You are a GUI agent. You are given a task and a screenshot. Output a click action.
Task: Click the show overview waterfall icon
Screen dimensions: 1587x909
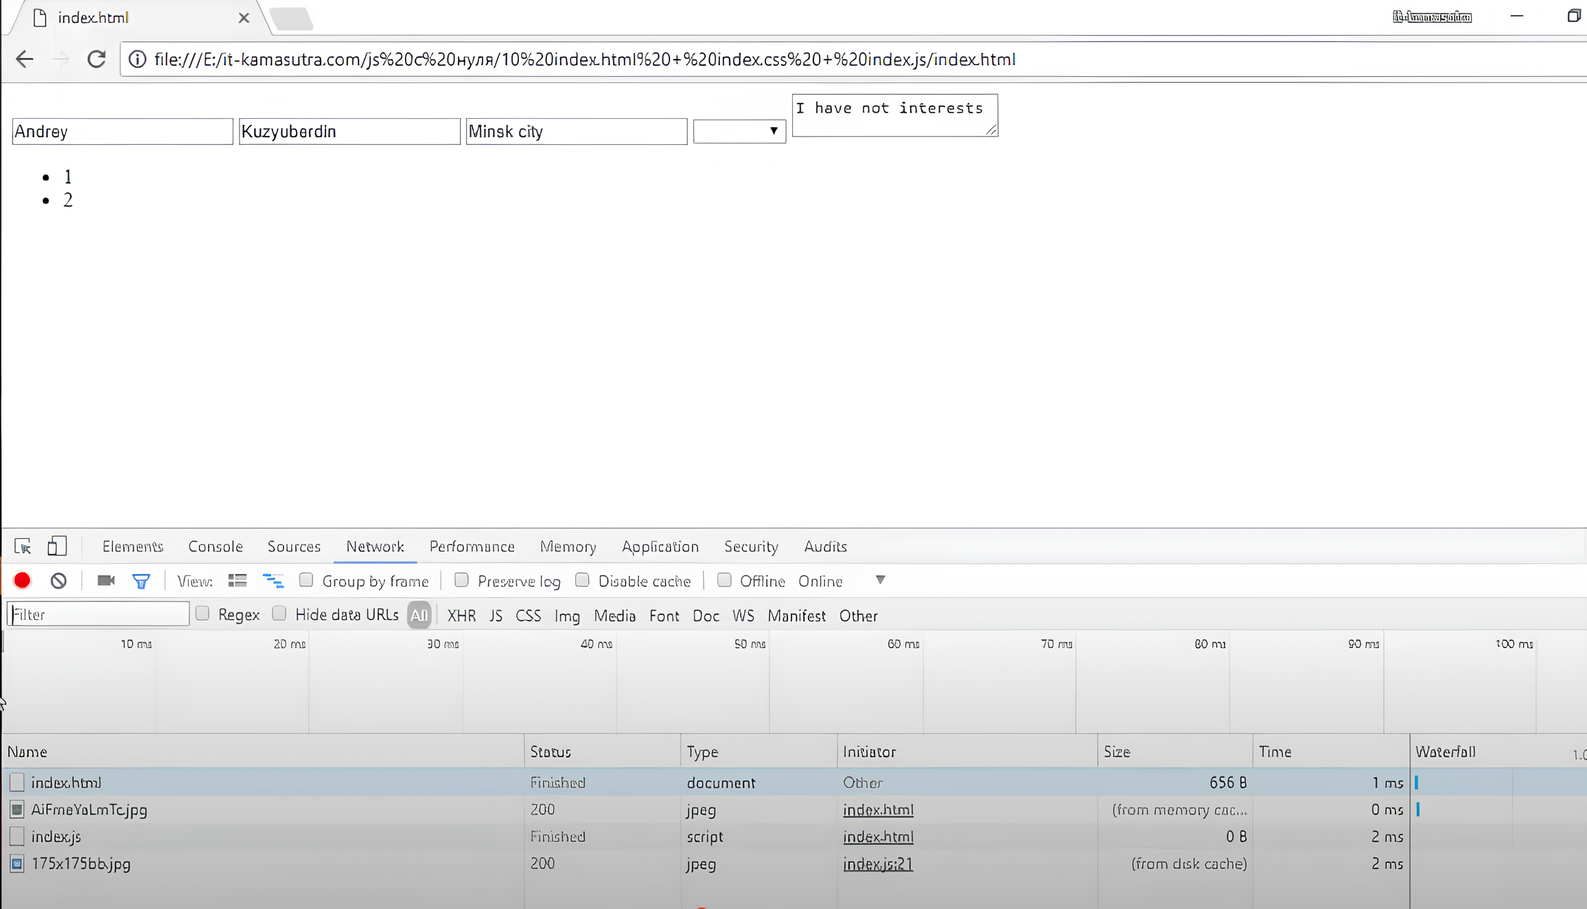[x=273, y=581]
